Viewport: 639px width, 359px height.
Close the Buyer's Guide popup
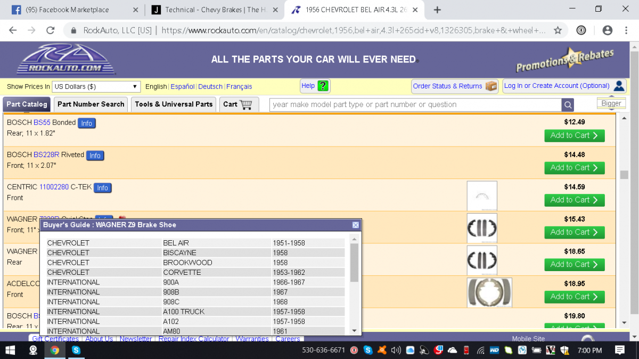tap(356, 225)
